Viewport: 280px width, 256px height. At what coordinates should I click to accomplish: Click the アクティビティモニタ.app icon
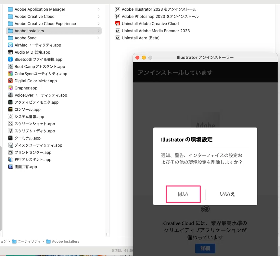pos(10,102)
